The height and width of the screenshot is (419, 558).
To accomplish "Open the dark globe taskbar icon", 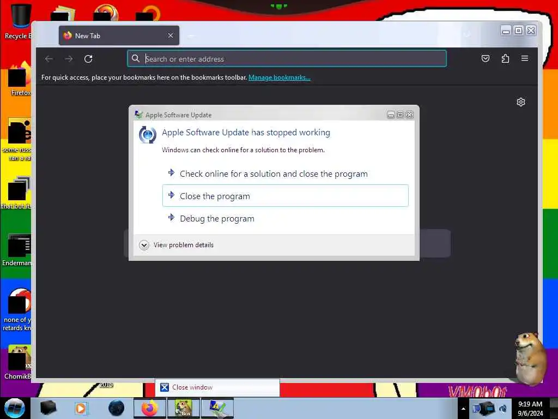I will (x=116, y=408).
